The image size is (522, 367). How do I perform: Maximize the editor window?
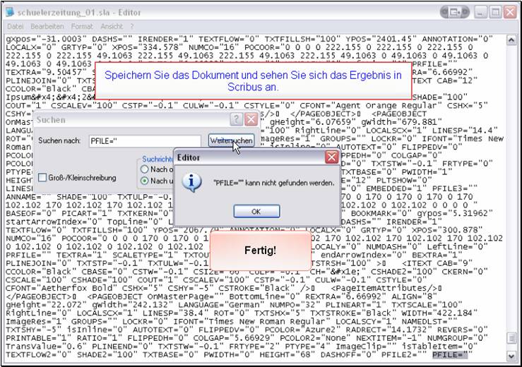(x=495, y=13)
